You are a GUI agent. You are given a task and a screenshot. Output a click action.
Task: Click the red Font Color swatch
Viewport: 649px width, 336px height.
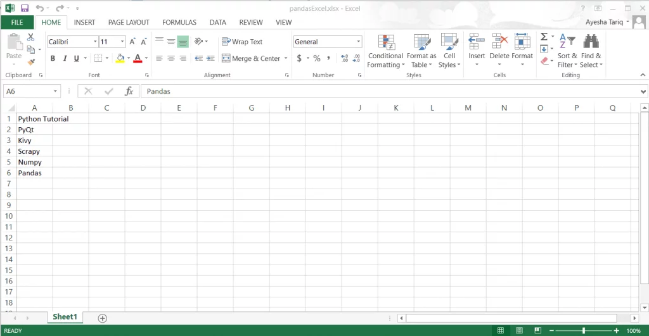click(x=138, y=58)
